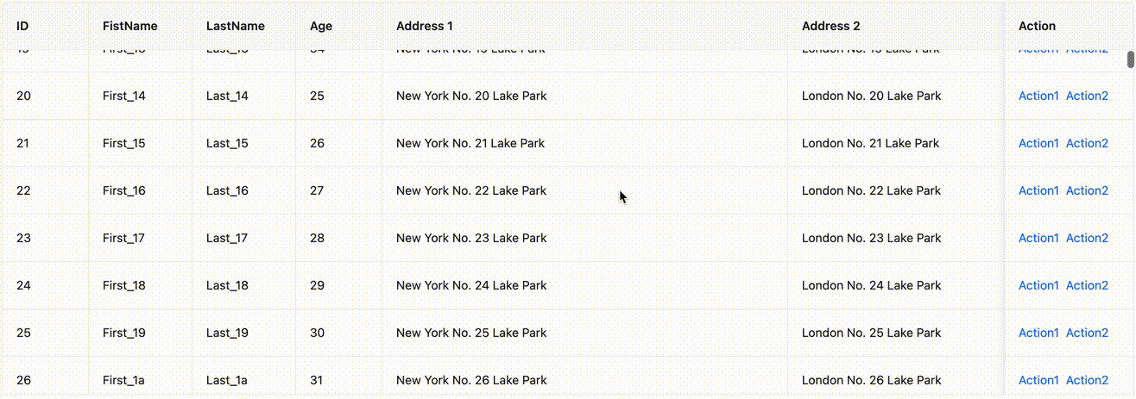This screenshot has width=1136, height=399.
Task: Click the vertical scrollbar thumb
Action: click(1131, 59)
